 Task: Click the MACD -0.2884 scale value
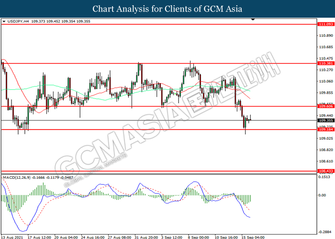click(x=325, y=232)
